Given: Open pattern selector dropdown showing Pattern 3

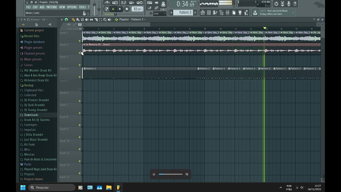Looking at the screenshot, I should (183, 13).
